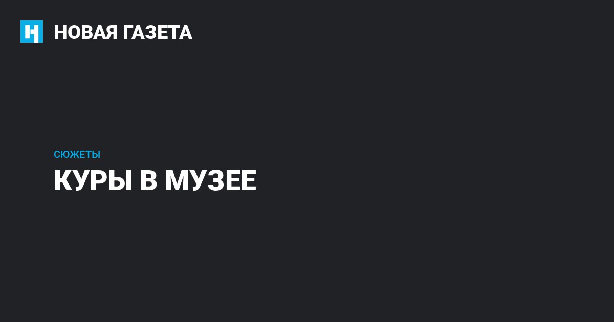Click the word «ГАЗЕТА» in the header
614x322 pixels.
[x=157, y=32]
